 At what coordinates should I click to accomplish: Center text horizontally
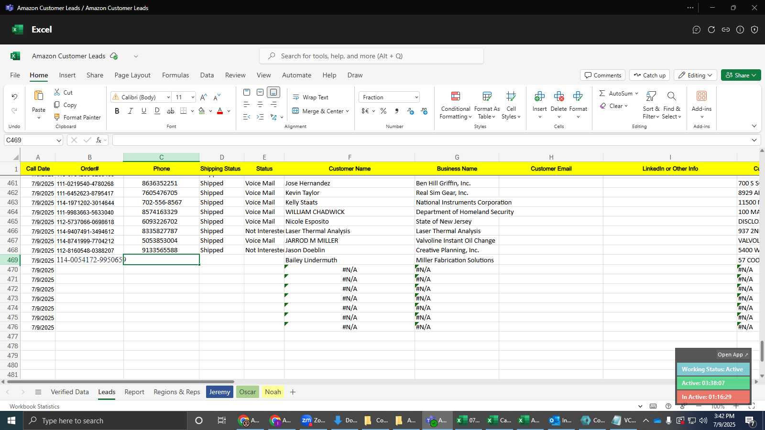[x=260, y=104]
